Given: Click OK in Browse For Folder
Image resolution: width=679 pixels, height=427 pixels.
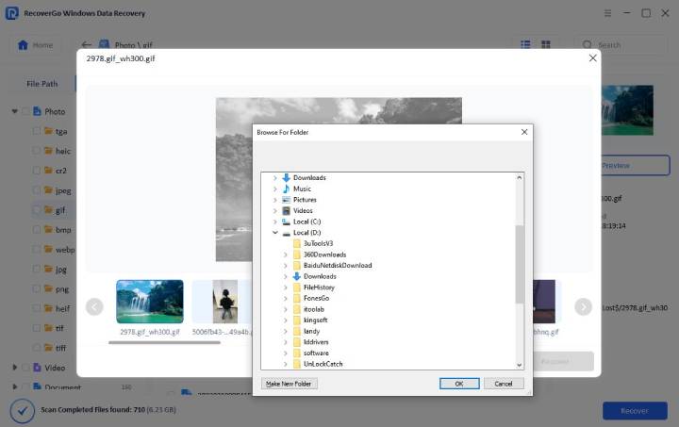Looking at the screenshot, I should (x=459, y=384).
